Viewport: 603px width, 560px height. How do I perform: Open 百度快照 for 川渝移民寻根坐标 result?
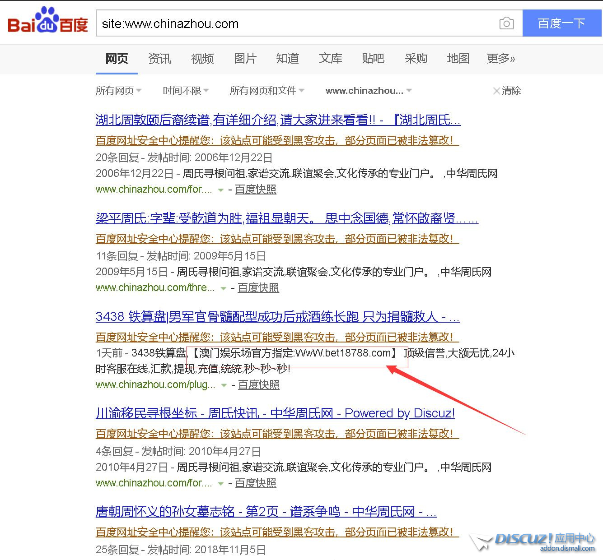coord(256,483)
